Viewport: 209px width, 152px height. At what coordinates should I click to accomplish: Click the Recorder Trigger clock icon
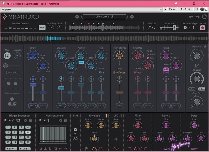coord(185,28)
